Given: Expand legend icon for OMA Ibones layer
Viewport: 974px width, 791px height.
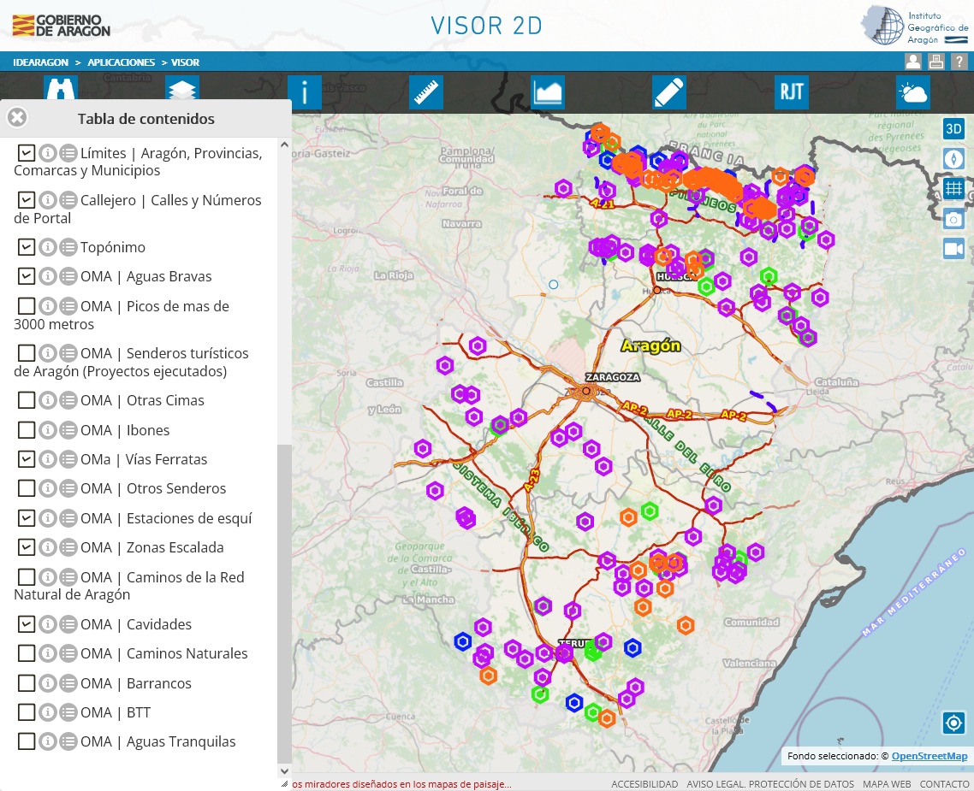Looking at the screenshot, I should coord(68,430).
